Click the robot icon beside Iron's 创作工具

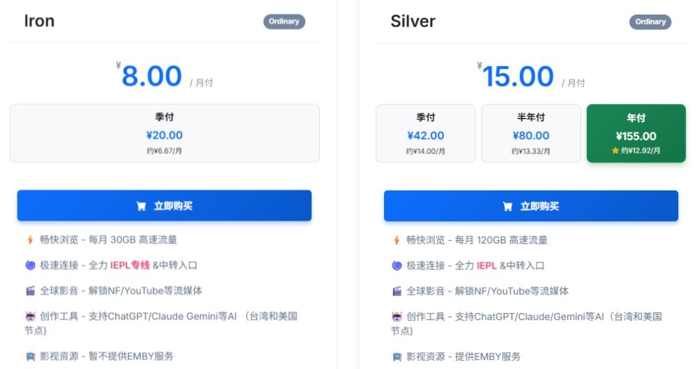coord(30,316)
